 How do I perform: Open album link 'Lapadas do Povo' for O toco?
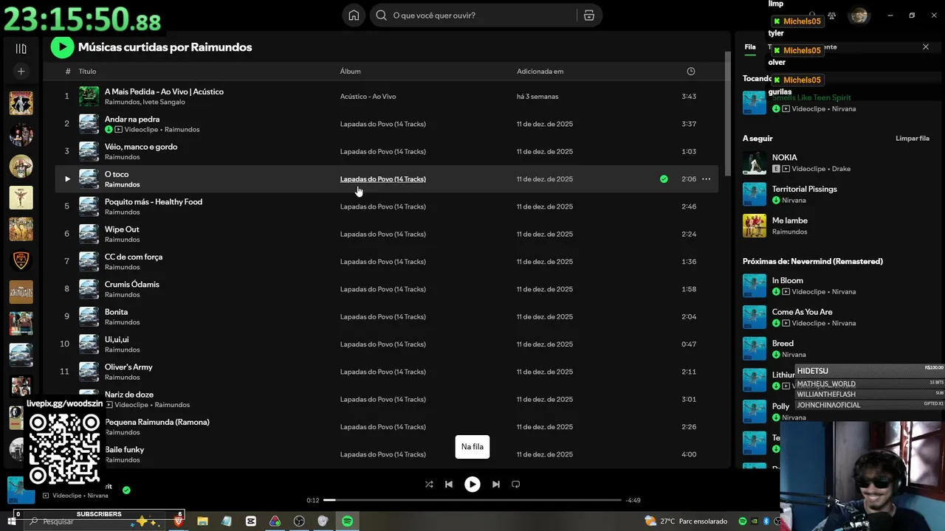(x=382, y=178)
